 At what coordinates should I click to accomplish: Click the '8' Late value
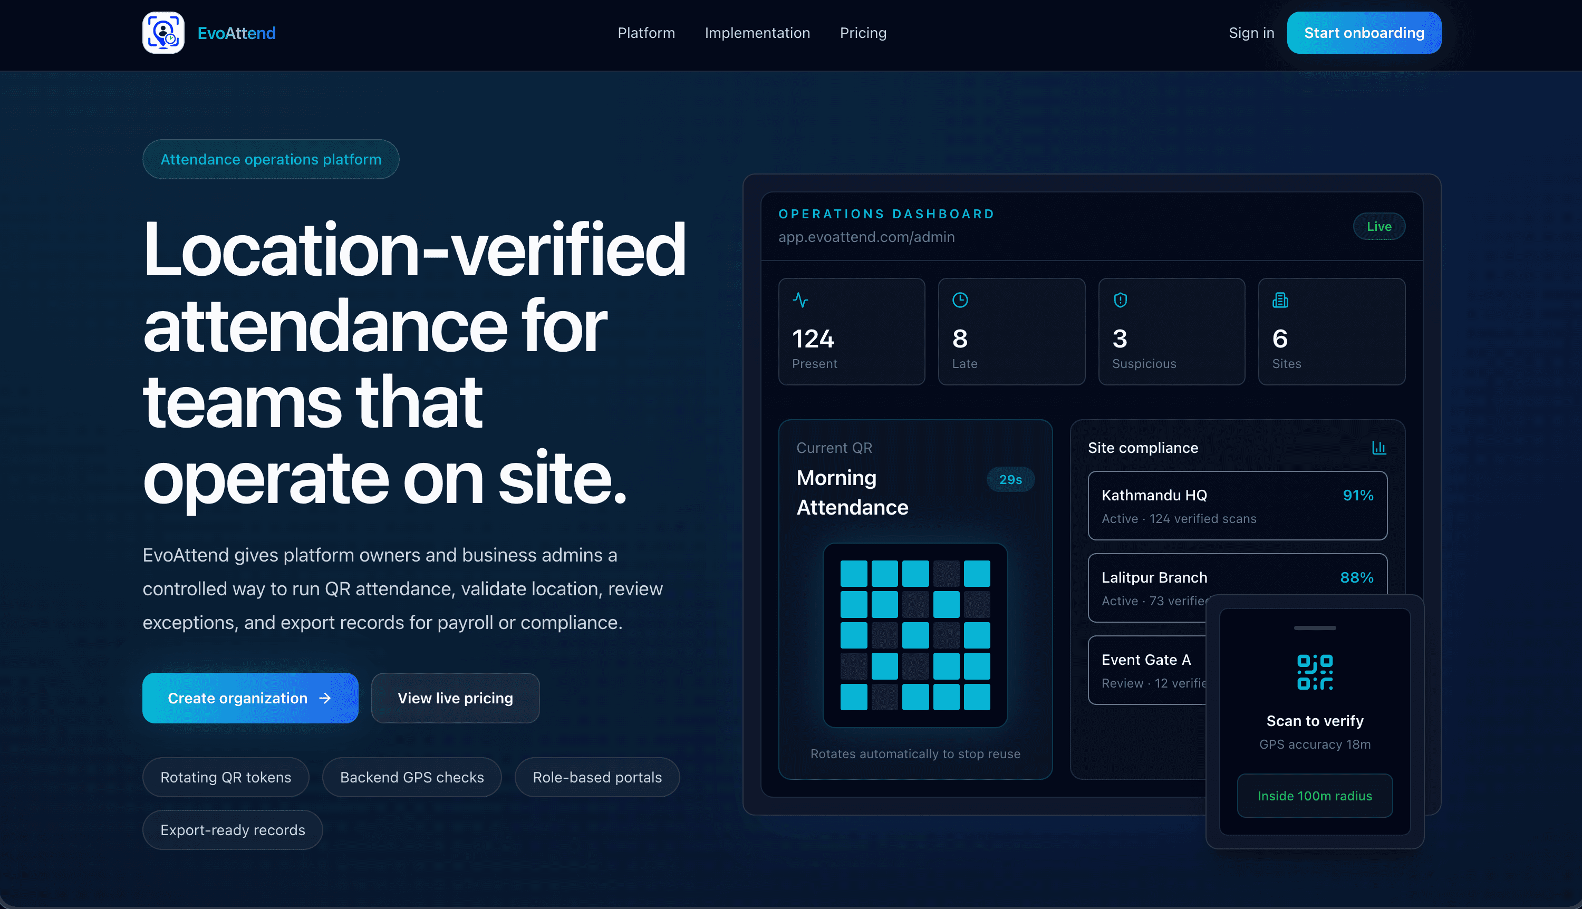(x=960, y=339)
